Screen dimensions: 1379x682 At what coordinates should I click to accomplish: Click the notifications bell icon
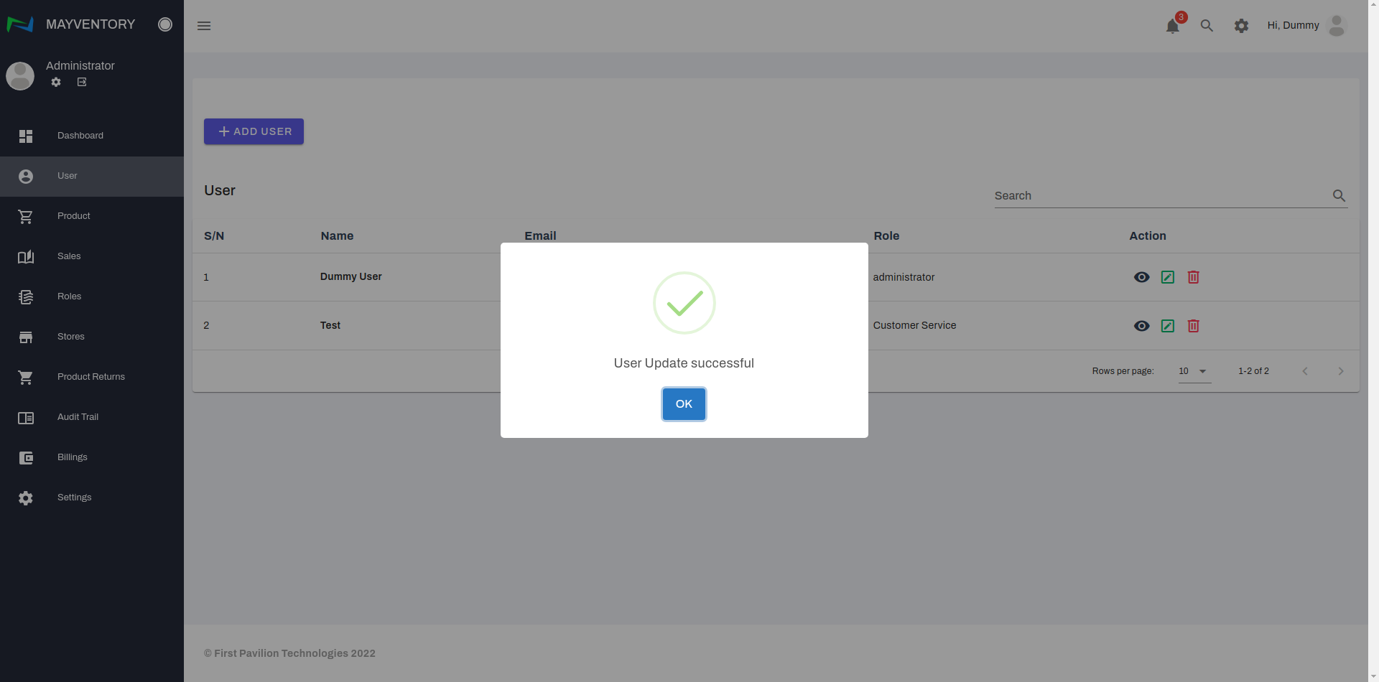point(1172,27)
